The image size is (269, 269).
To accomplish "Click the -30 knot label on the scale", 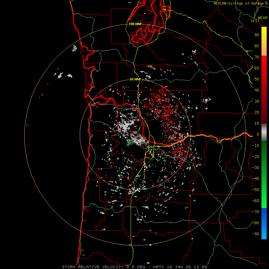I will (256, 168).
